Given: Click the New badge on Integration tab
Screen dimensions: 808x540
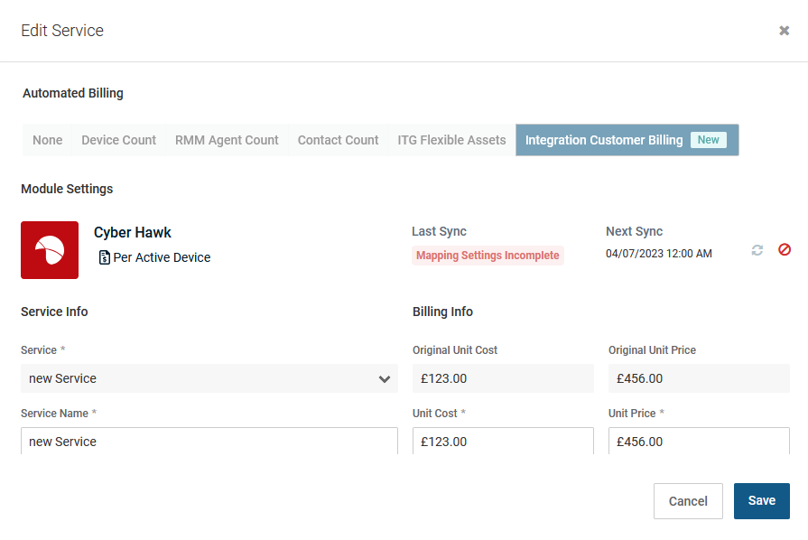Looking at the screenshot, I should pos(709,140).
